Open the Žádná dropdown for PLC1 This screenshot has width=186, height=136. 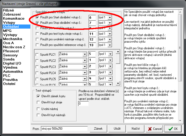click(x=84, y=54)
